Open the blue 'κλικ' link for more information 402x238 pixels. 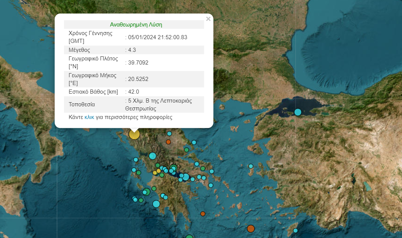89,117
